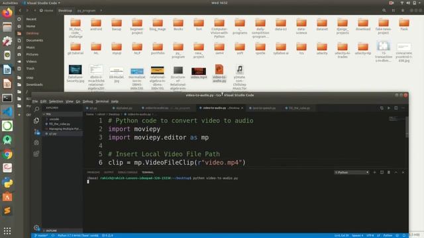Open Terminal from the Ubuntu dock

[x=7, y=98]
